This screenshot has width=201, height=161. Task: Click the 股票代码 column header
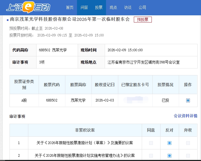click(x=52, y=85)
